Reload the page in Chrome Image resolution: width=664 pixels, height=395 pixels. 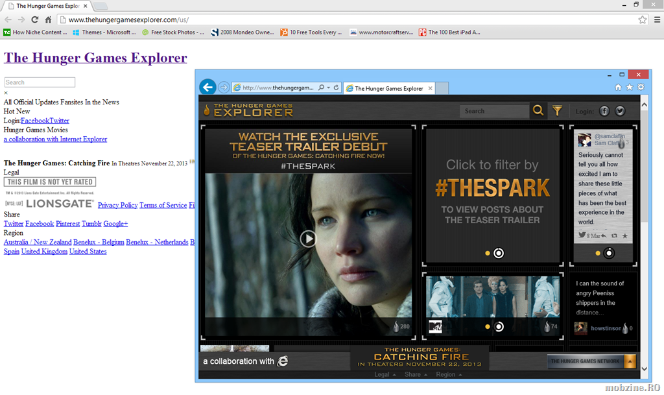click(35, 19)
